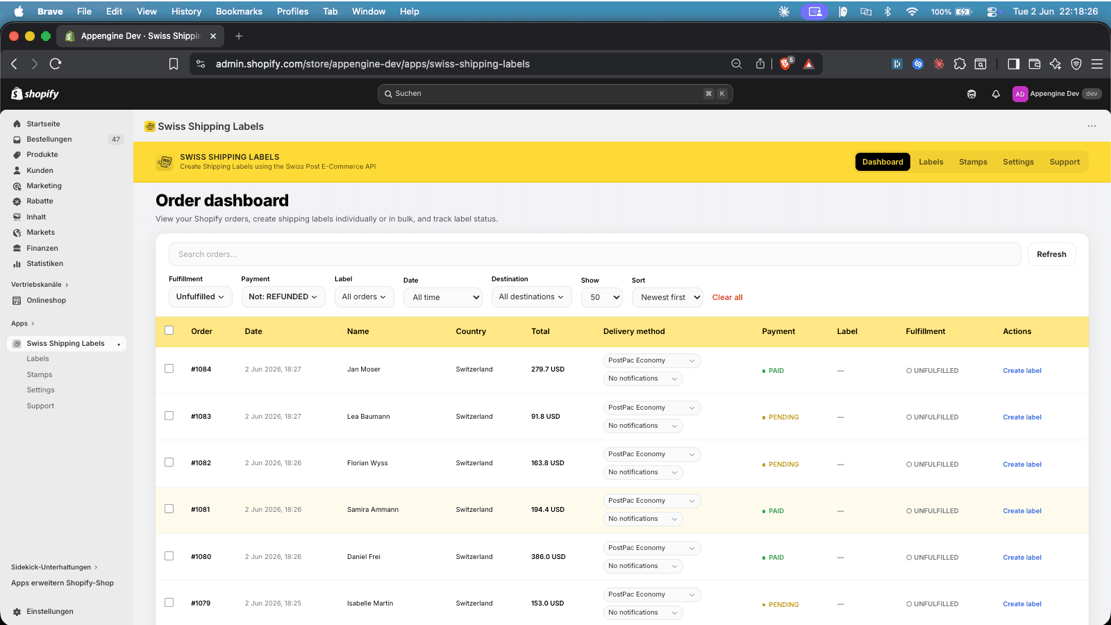1111x625 pixels.
Task: Open the Fulfillment filter dropdown
Action: [x=201, y=297]
